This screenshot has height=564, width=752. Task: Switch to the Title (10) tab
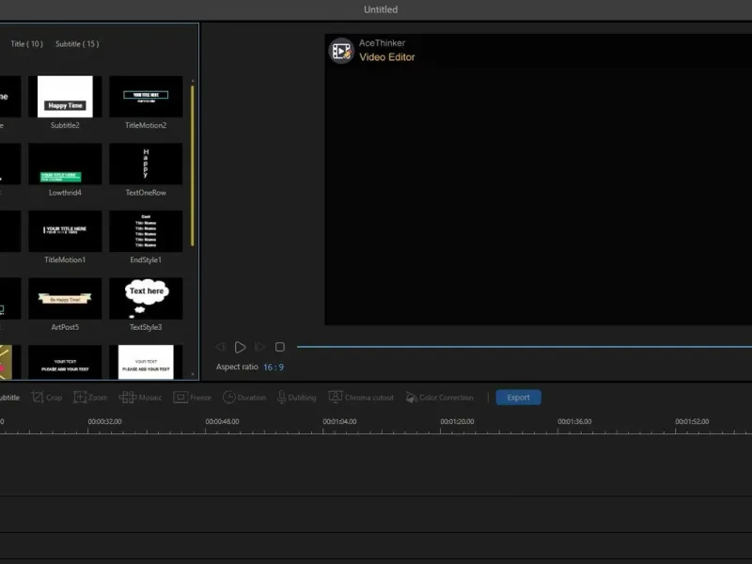click(26, 44)
